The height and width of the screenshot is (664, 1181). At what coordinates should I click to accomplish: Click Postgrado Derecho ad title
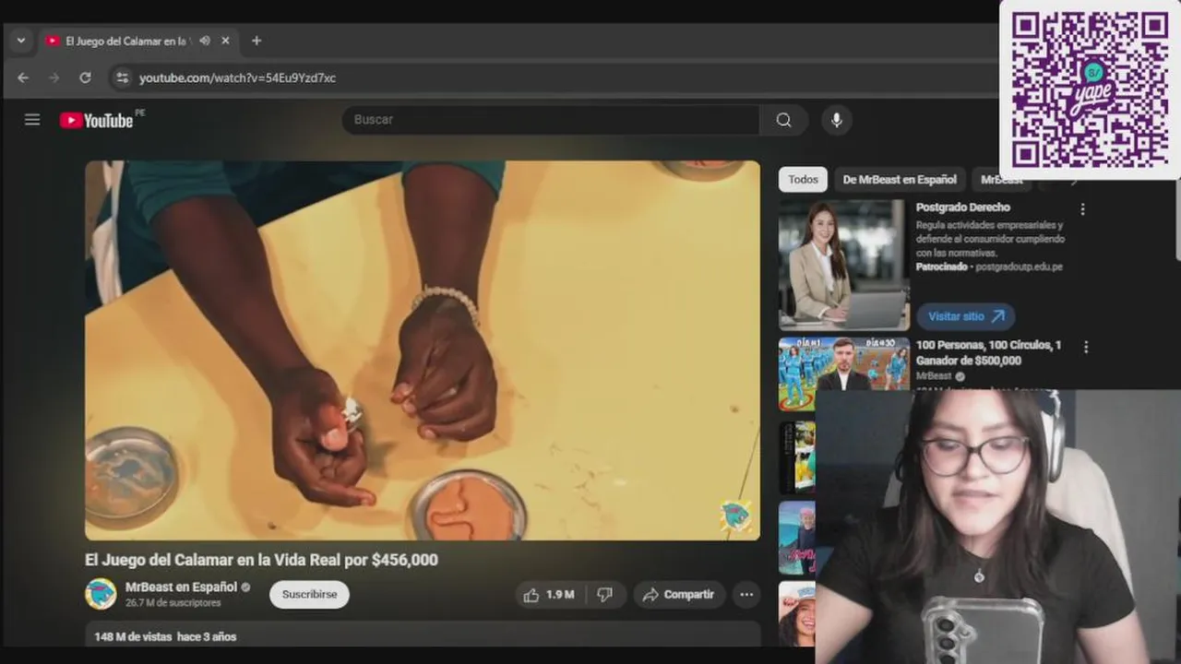962,207
